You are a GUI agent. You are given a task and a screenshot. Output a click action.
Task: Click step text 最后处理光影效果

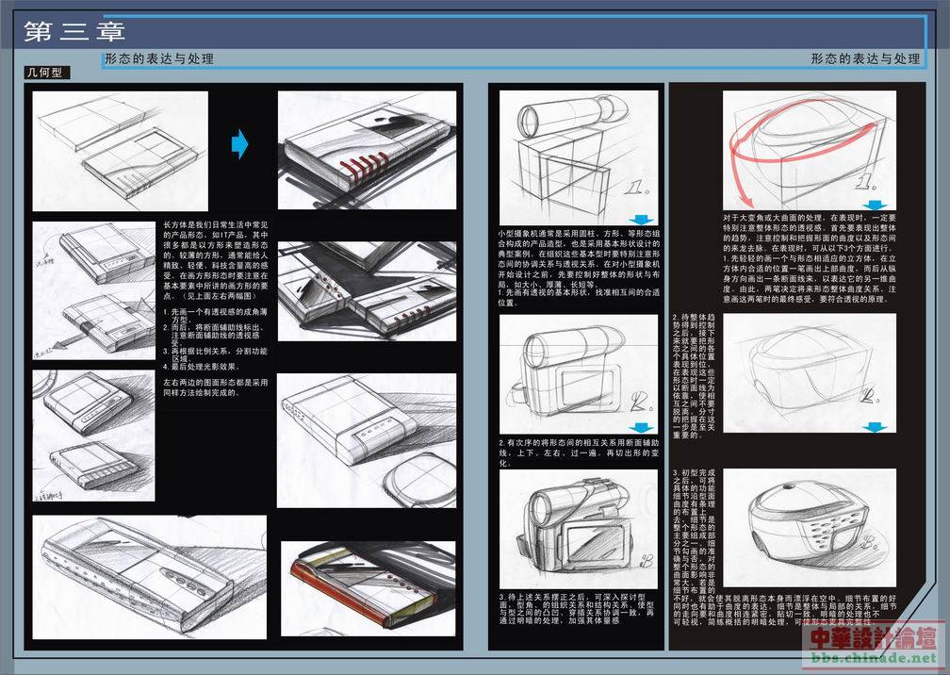[x=202, y=367]
